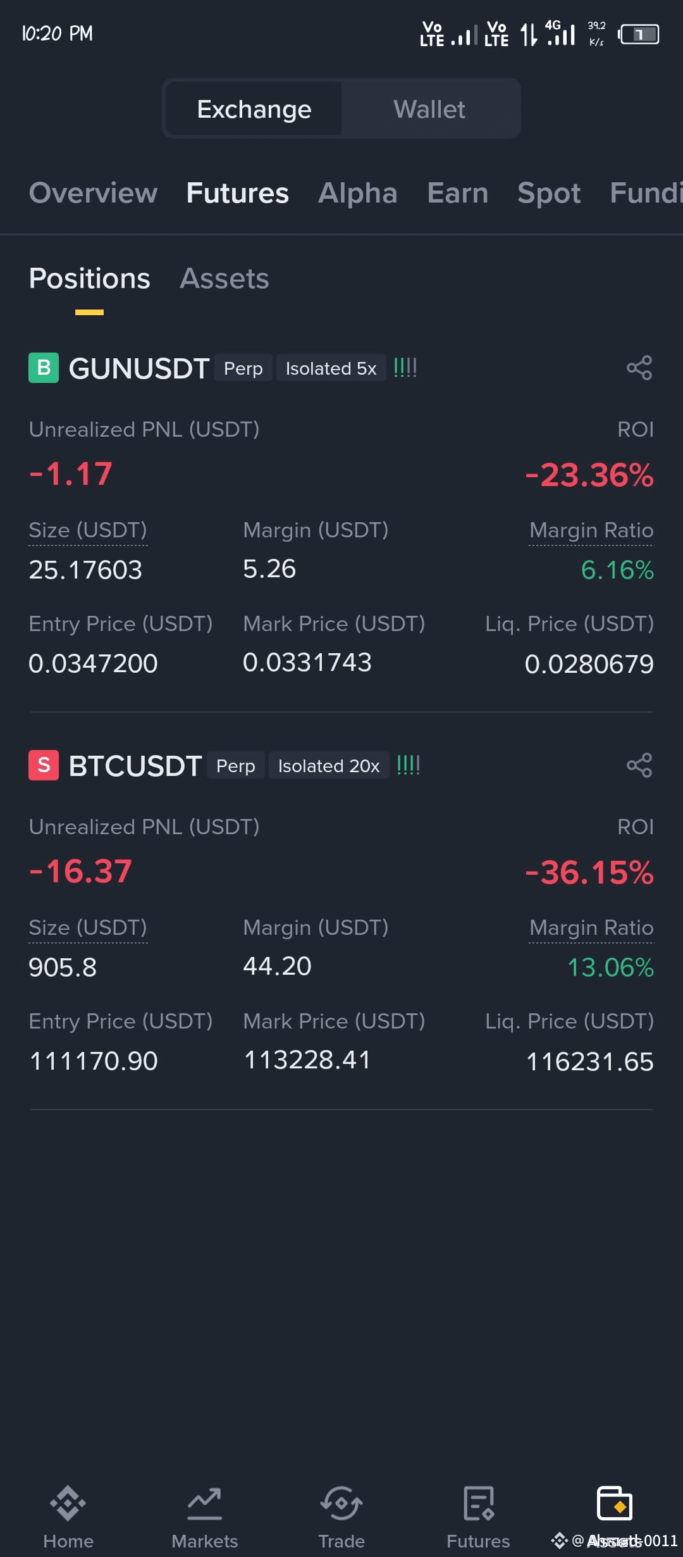
Task: Open the Spot tab
Action: point(549,193)
